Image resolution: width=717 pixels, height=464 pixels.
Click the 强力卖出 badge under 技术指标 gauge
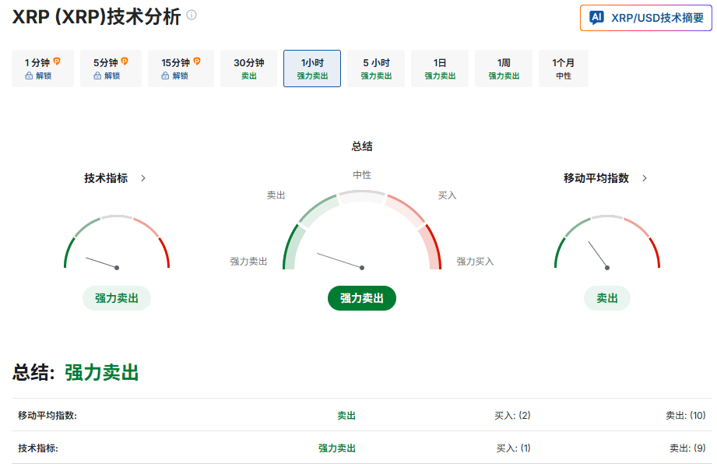tap(117, 298)
